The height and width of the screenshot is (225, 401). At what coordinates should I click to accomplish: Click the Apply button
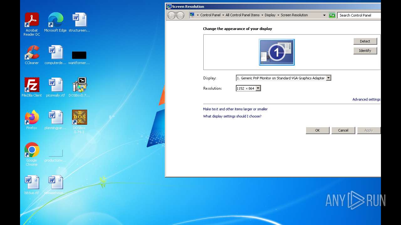click(x=369, y=130)
